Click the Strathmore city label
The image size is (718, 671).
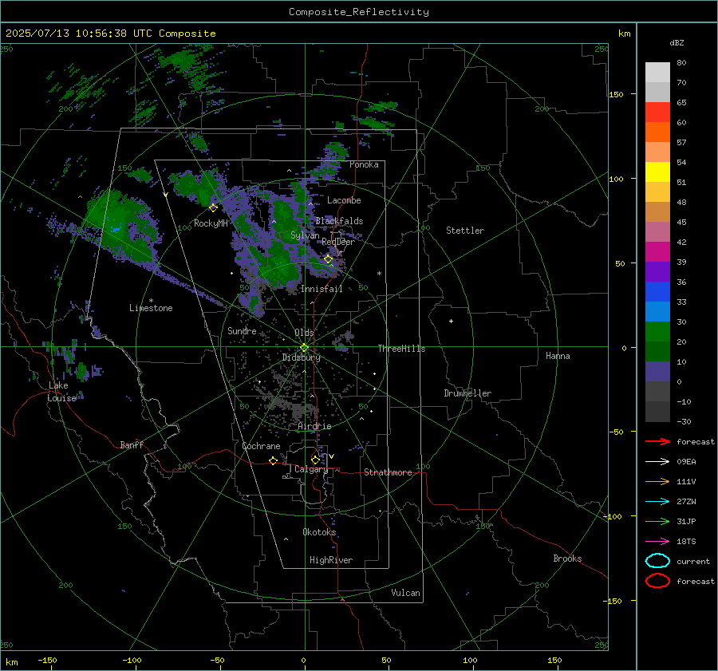tap(388, 472)
